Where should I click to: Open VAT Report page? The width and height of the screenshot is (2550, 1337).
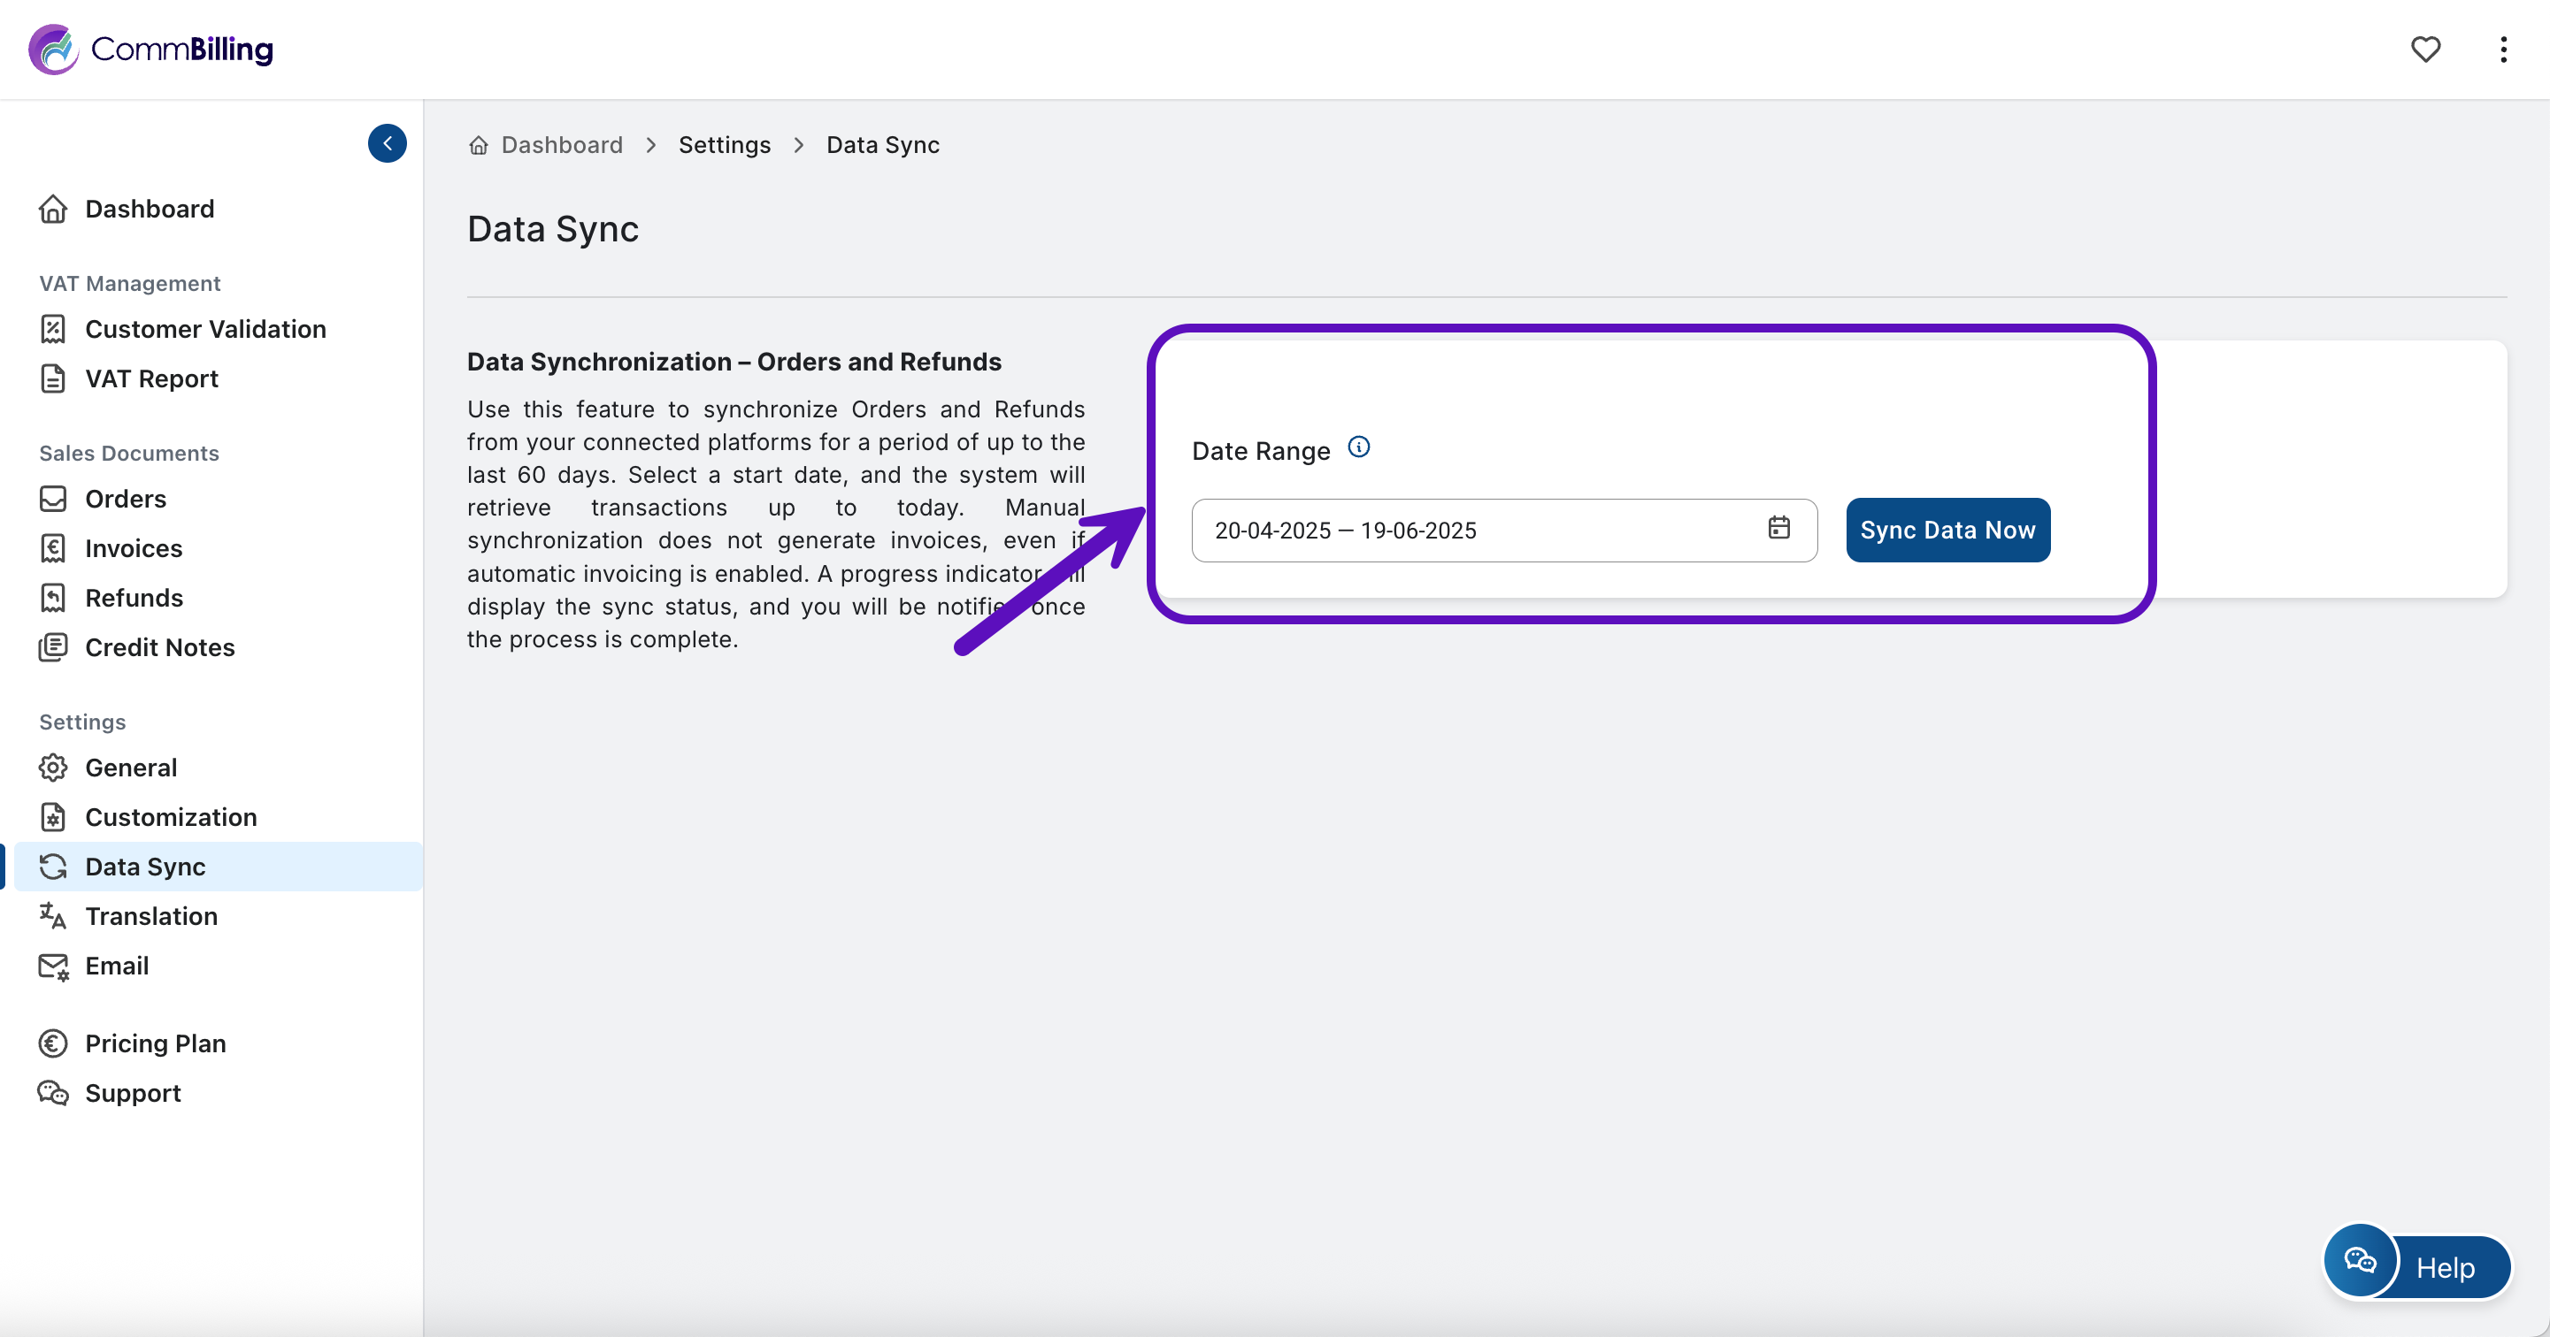click(x=150, y=378)
